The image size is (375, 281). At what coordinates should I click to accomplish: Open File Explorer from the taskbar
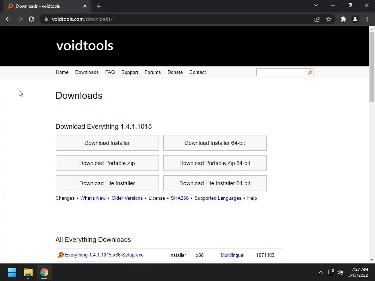point(28,272)
